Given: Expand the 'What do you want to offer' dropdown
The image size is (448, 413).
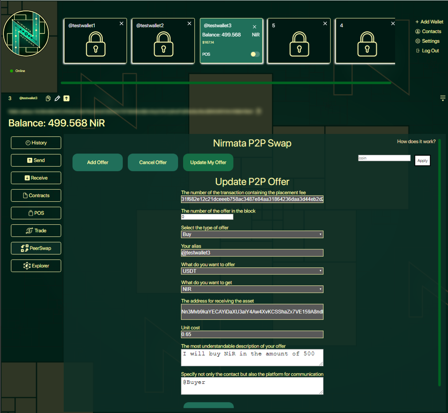Looking at the screenshot, I should 252,271.
